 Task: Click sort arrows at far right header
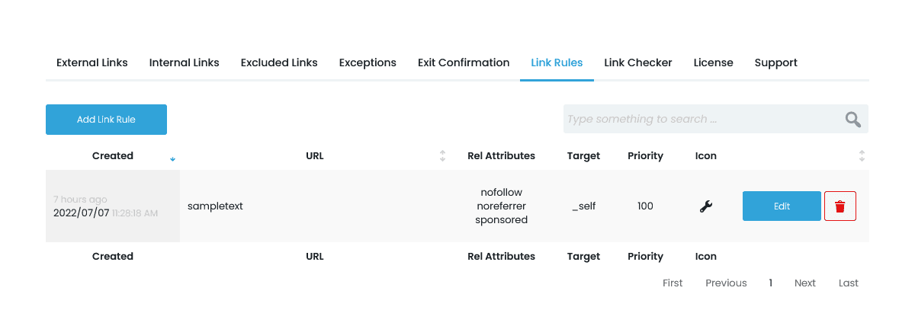(862, 156)
